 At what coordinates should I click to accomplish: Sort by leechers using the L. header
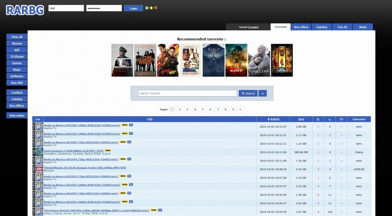pyautogui.click(x=330, y=119)
